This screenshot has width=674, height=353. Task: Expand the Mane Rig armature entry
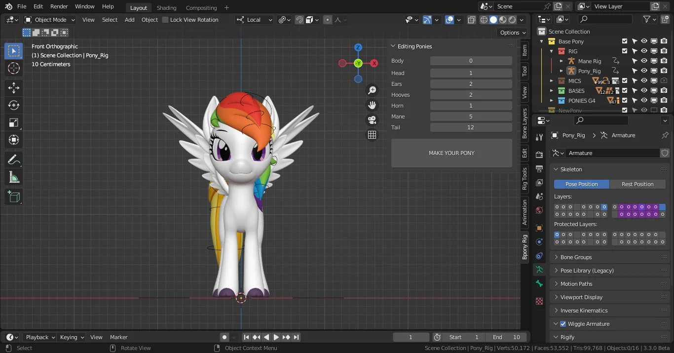coord(561,61)
